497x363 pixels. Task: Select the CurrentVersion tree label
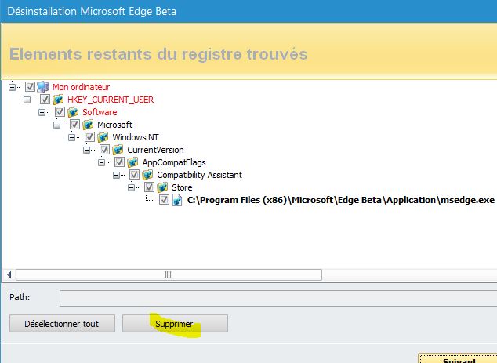coord(155,150)
